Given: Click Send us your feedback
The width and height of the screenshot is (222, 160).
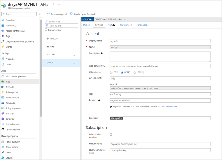Looking at the screenshot, I should point(85,14).
